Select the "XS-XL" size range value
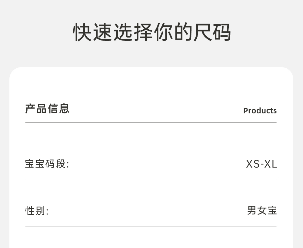 tap(261, 164)
